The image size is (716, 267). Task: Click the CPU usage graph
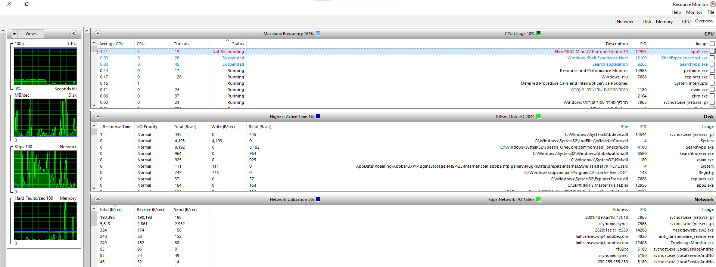click(45, 66)
